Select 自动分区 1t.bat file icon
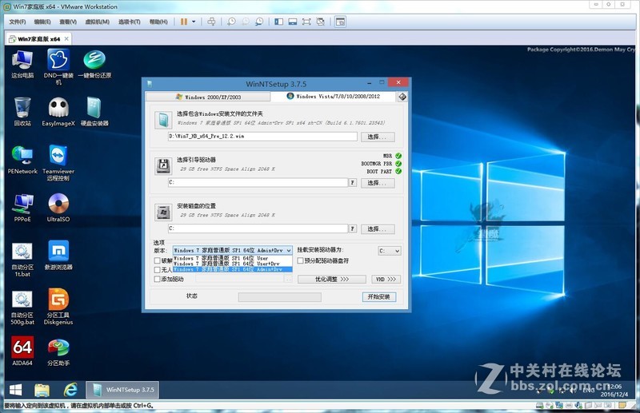The height and width of the screenshot is (413, 640). (22, 259)
